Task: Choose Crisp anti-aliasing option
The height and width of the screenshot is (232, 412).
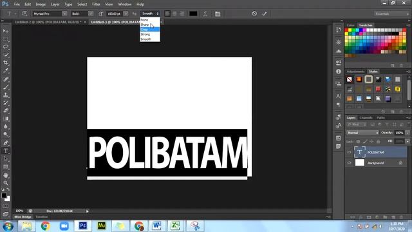Action: click(150, 30)
